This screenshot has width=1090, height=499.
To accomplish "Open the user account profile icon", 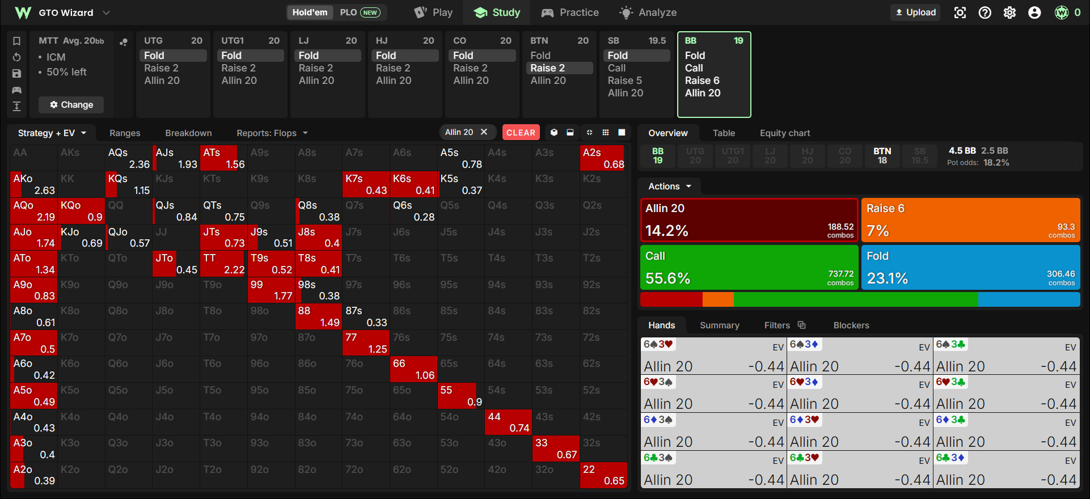I will point(1035,12).
